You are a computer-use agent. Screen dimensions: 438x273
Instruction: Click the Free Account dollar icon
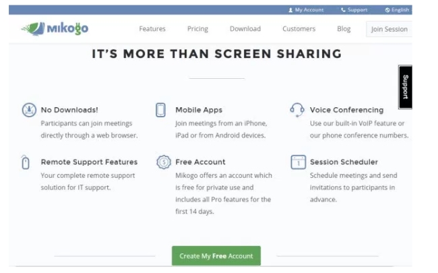162,162
